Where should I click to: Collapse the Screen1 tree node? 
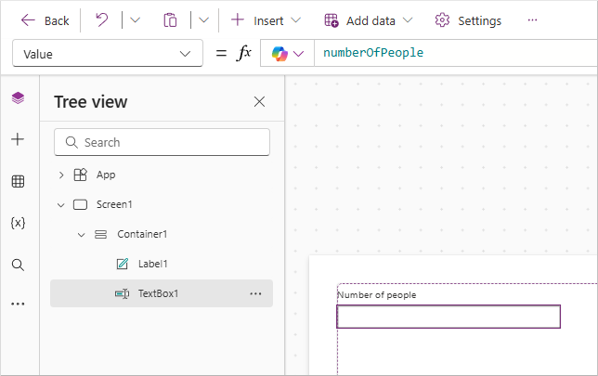(x=61, y=204)
